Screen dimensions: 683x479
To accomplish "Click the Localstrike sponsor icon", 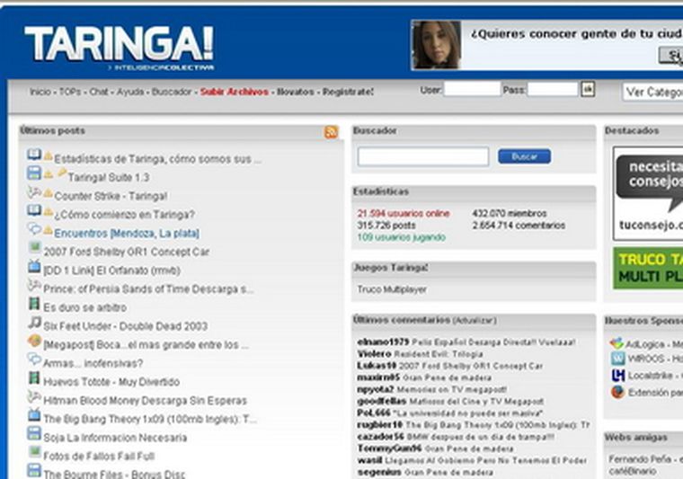I will [x=618, y=375].
